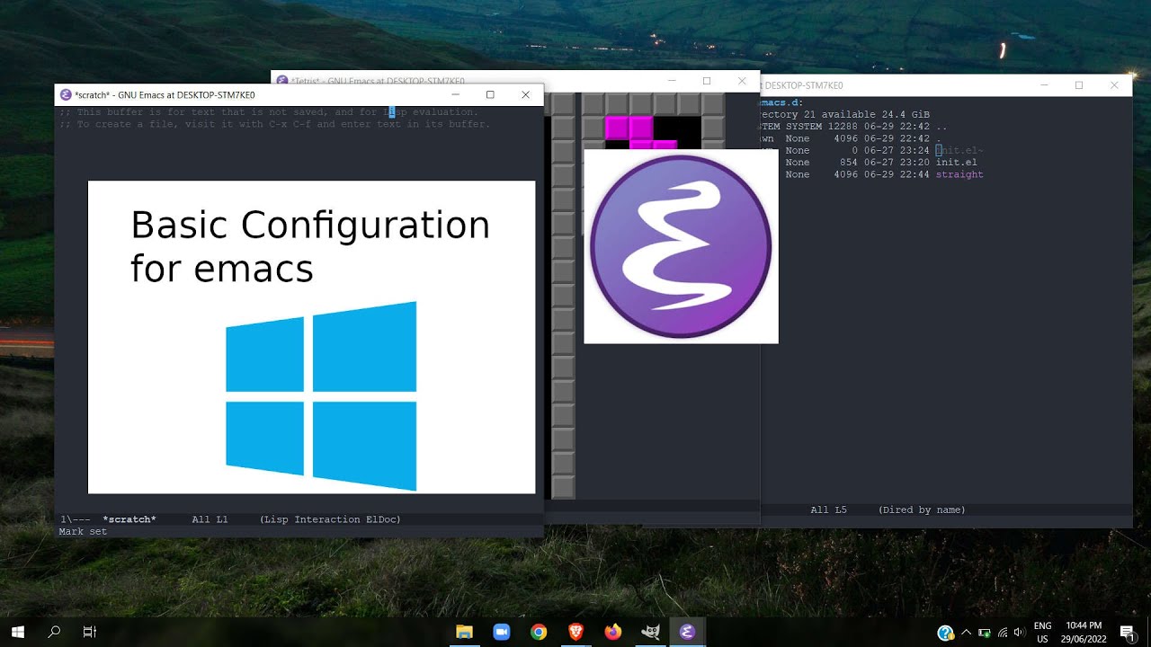The image size is (1151, 647).
Task: Click the Emacs icon in the scratch title bar
Action: 66,94
